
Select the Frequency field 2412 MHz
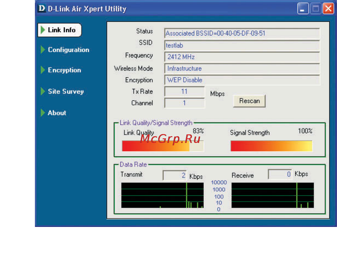click(242, 57)
